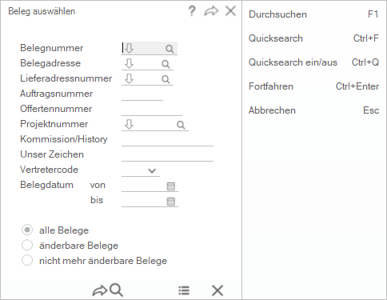Click the list view icon at bottom
This screenshot has width=387, height=300.
184,290
